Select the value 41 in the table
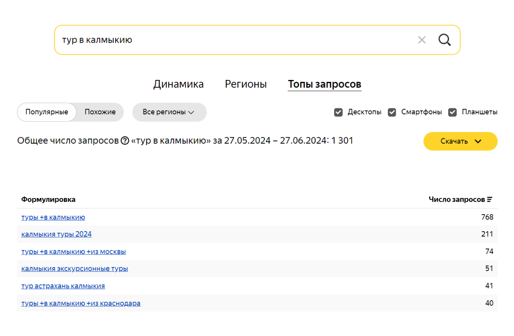Viewport: 514px width, 336px height. coord(489,286)
